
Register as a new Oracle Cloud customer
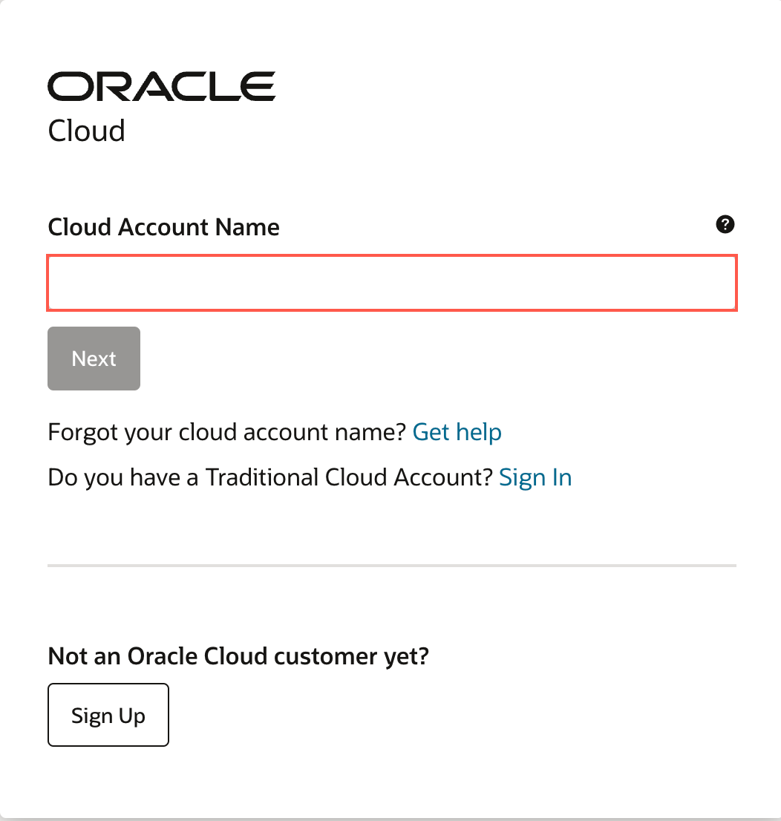click(x=108, y=715)
